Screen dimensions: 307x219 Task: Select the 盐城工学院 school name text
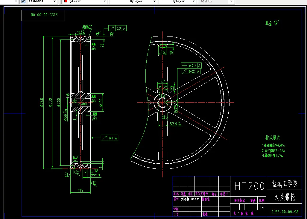[284, 184]
